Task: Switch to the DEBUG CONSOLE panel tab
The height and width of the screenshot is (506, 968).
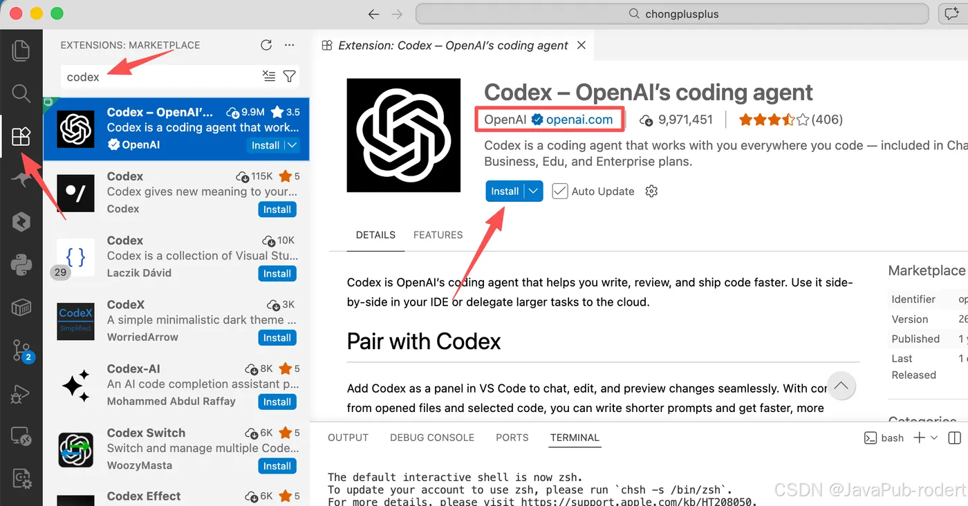Action: click(432, 438)
